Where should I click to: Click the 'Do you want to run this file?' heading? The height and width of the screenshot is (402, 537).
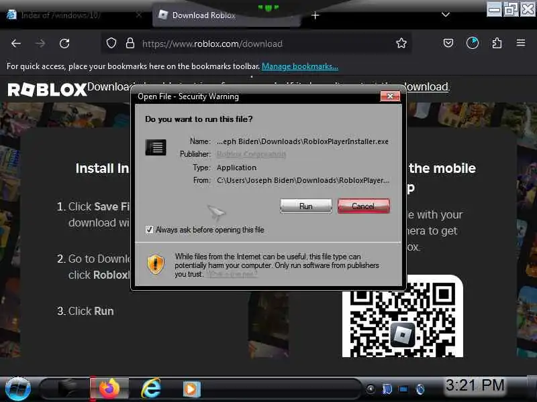pyautogui.click(x=199, y=119)
